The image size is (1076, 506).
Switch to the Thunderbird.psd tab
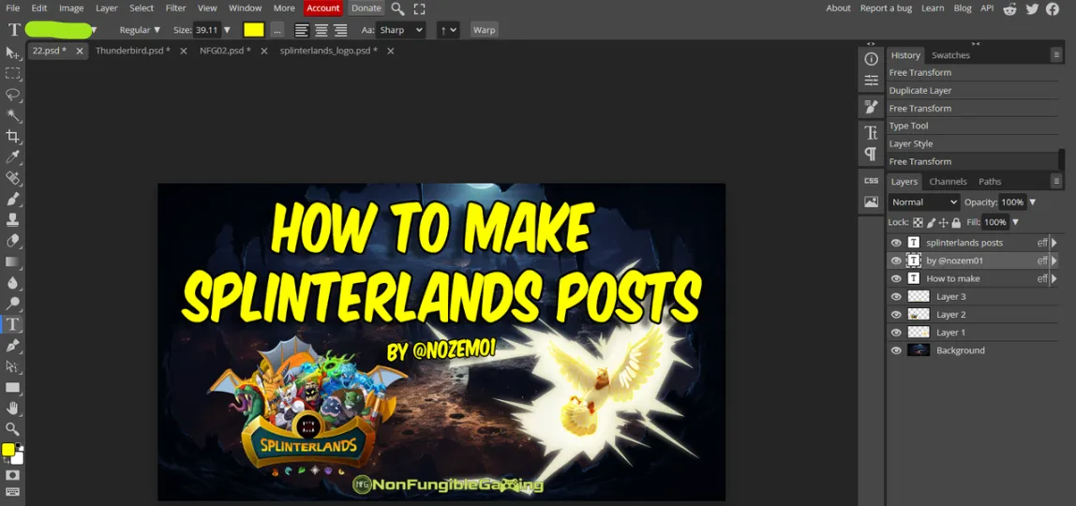tap(132, 51)
